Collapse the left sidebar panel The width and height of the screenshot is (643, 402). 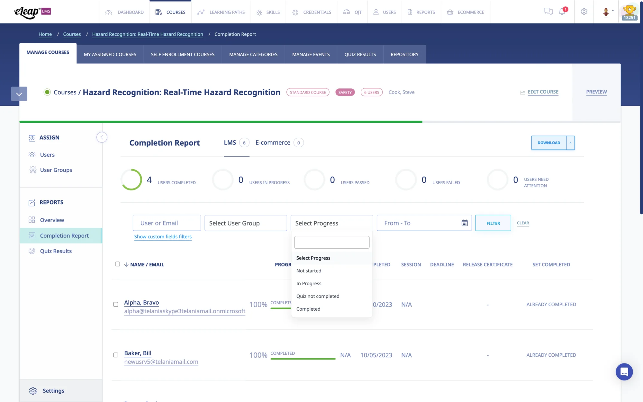pos(102,137)
